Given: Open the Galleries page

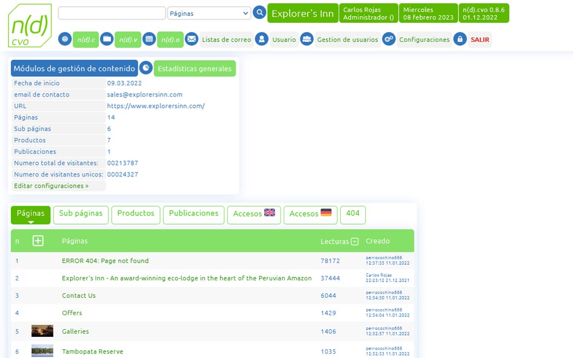Looking at the screenshot, I should coord(75,331).
